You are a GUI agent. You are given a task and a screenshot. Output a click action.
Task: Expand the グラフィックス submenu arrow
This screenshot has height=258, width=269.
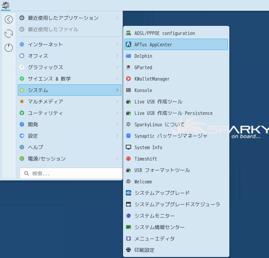coord(117,67)
